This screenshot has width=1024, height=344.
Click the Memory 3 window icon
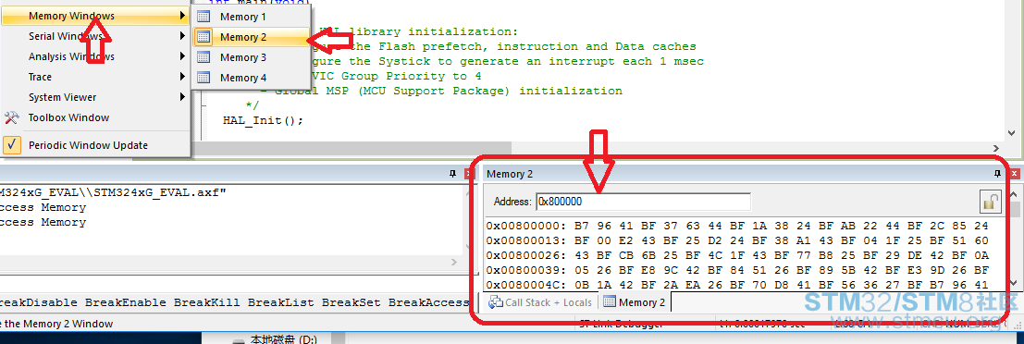tap(204, 56)
